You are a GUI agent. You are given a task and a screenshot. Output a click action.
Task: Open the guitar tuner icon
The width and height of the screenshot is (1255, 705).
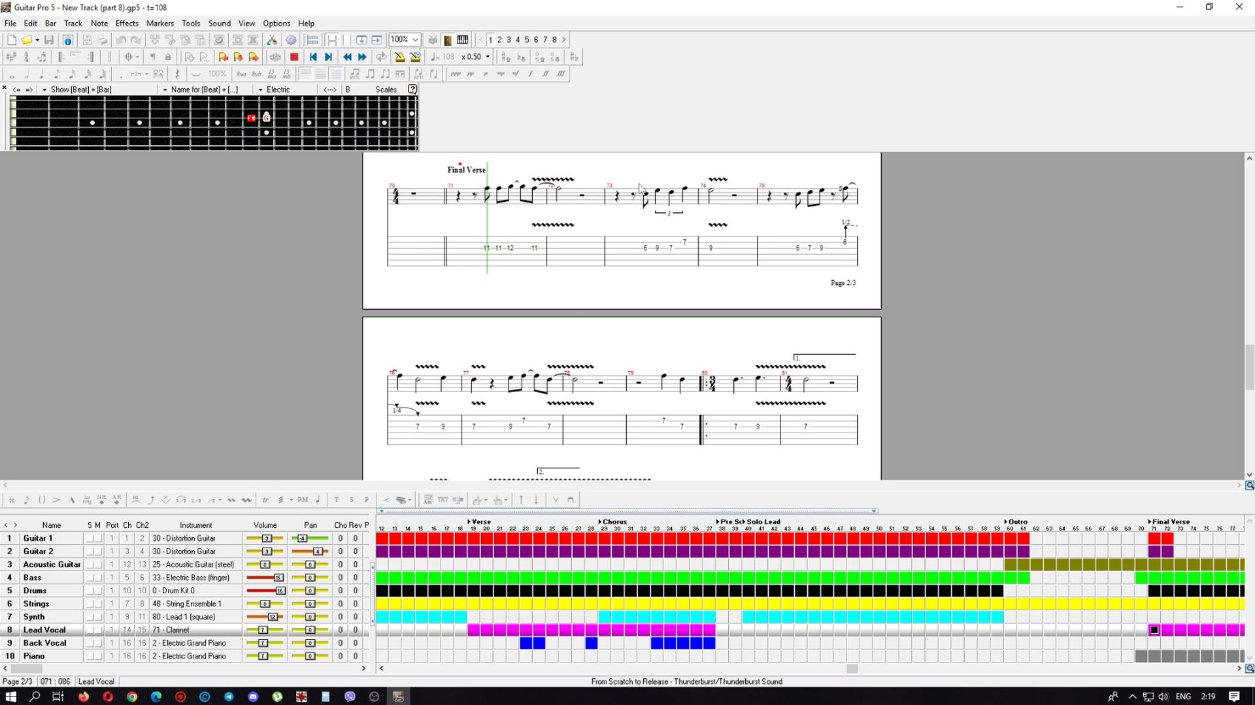click(x=272, y=40)
